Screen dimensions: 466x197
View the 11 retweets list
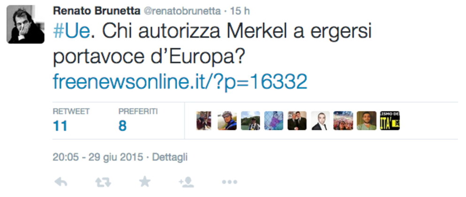(60, 126)
